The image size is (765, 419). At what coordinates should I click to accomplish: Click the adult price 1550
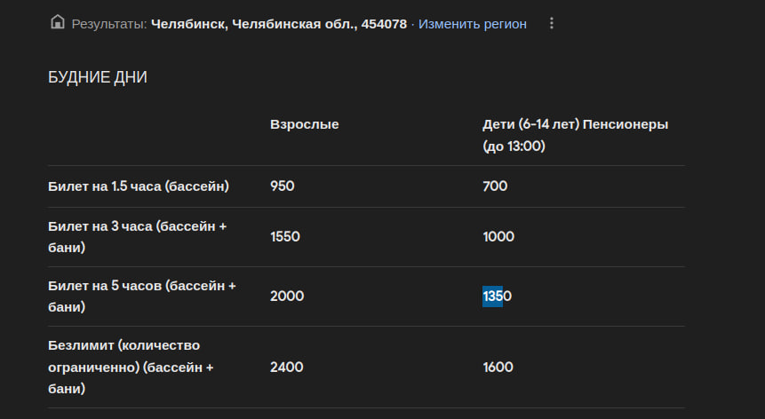click(x=285, y=237)
